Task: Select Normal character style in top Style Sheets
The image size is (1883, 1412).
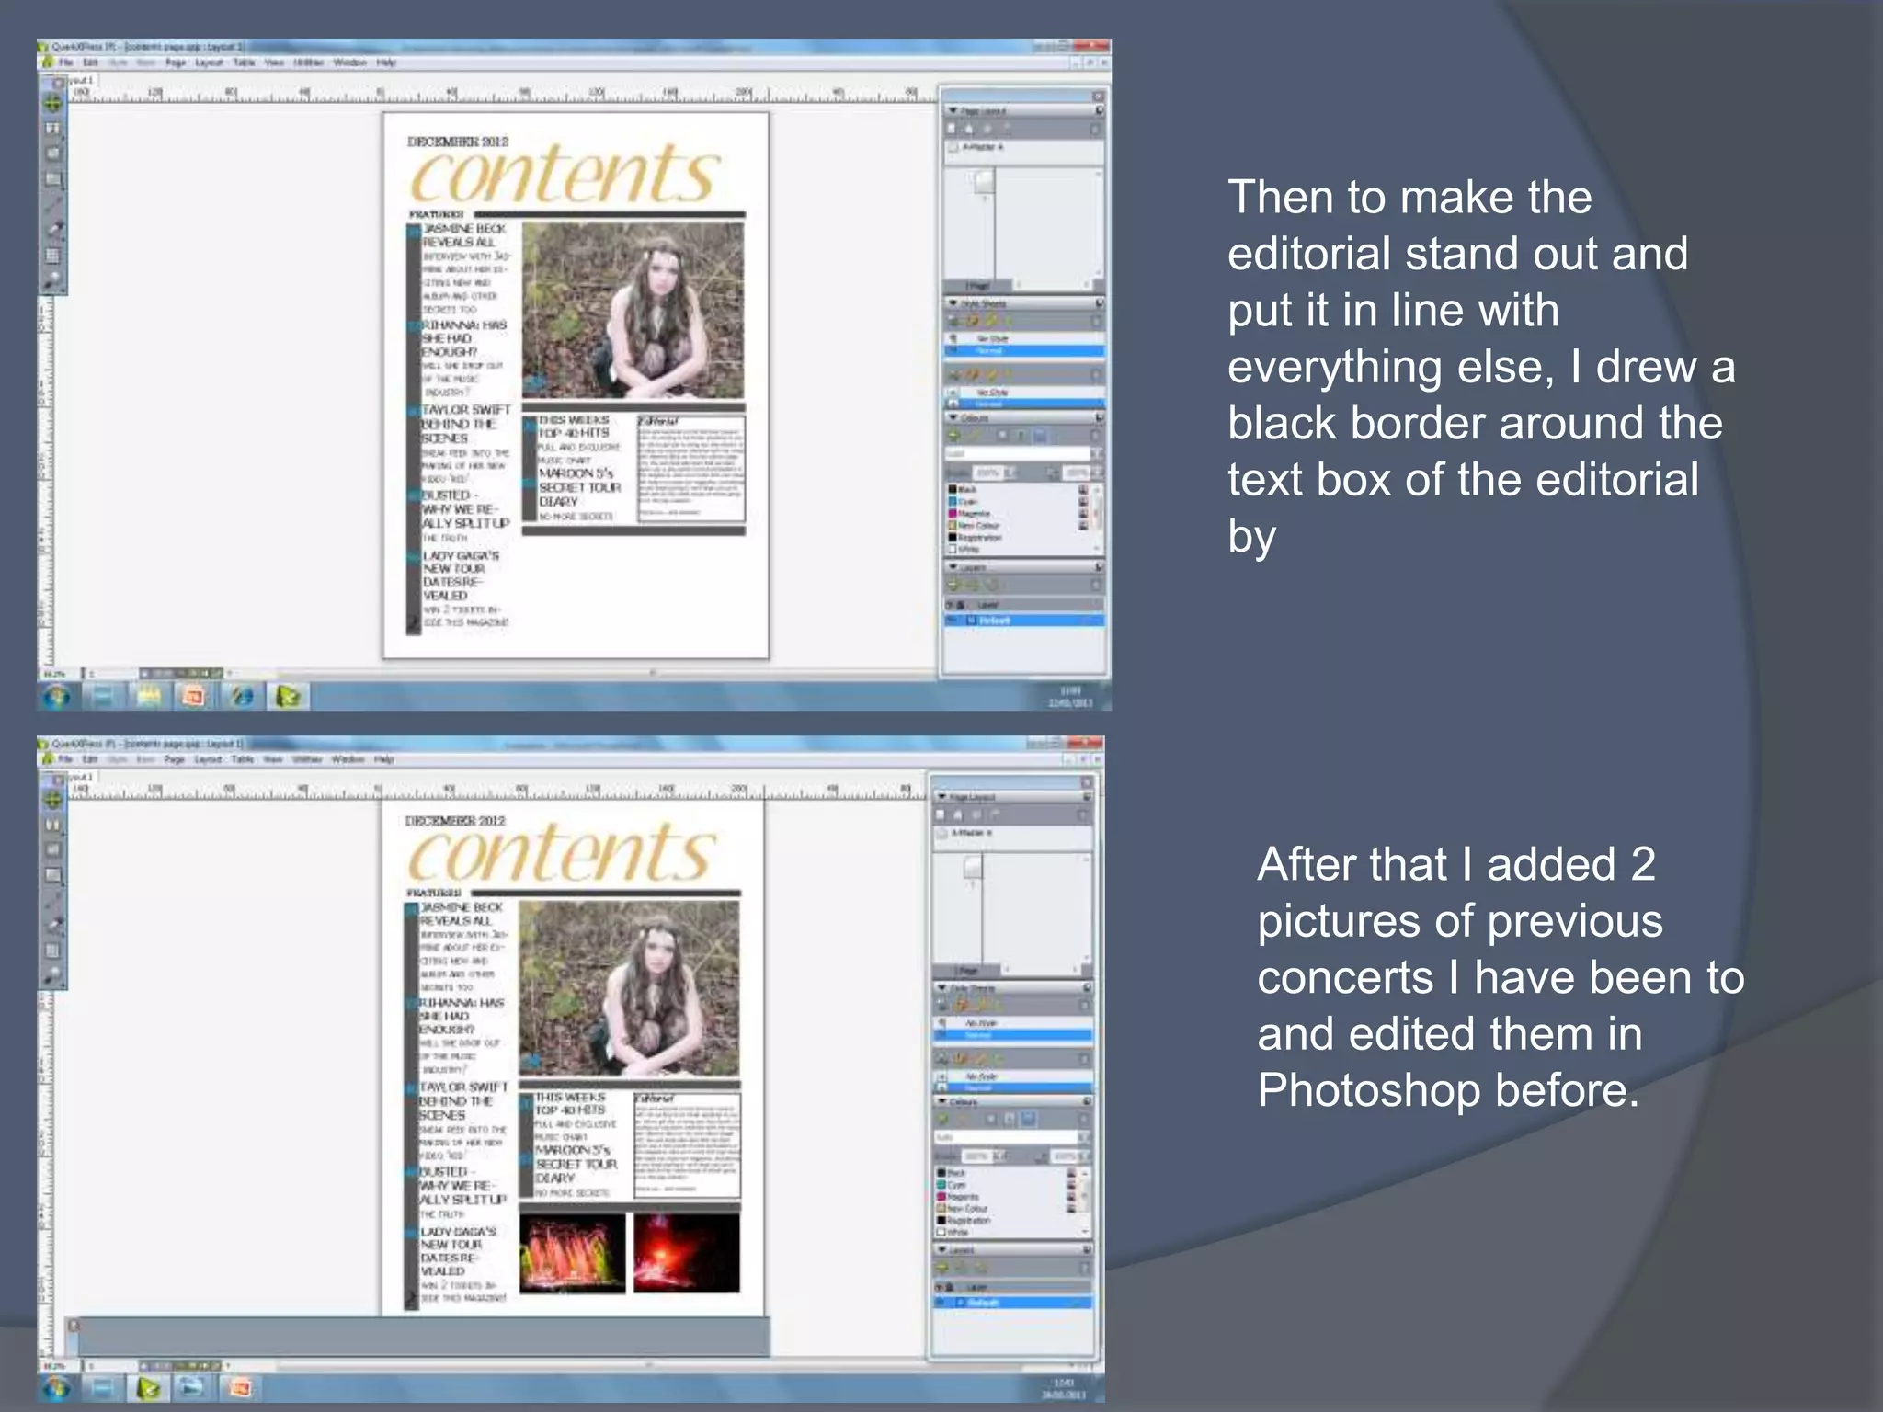Action: (x=1025, y=404)
